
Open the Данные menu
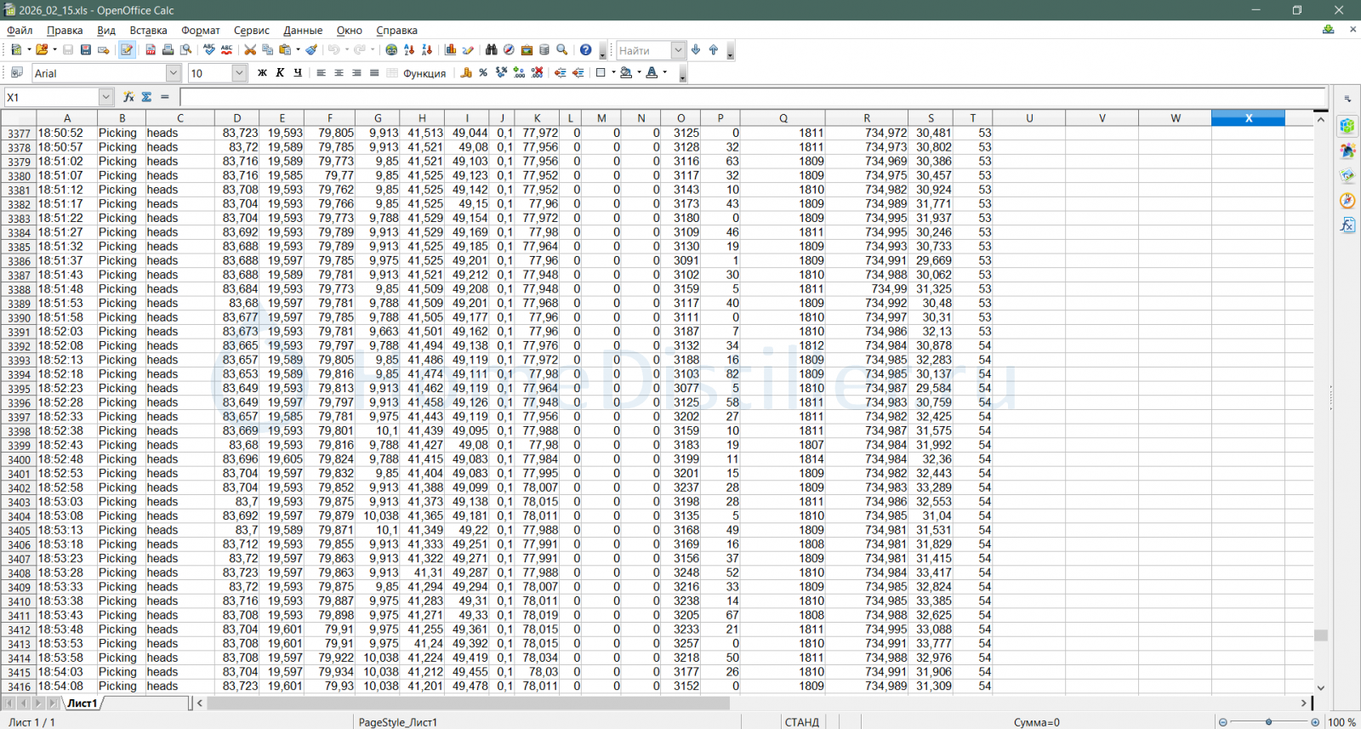coord(303,31)
